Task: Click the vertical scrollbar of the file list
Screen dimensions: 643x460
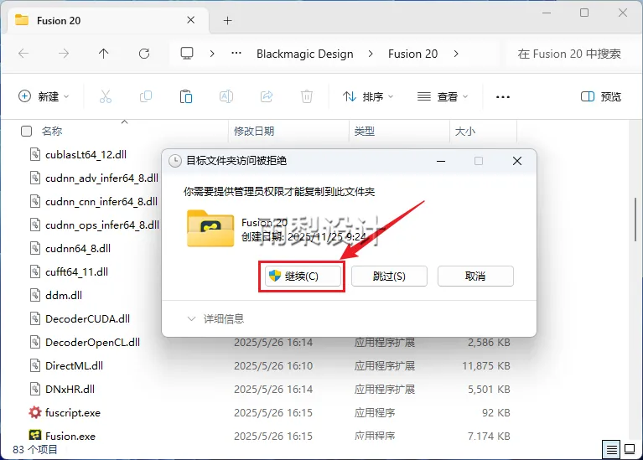Action: [x=635, y=220]
